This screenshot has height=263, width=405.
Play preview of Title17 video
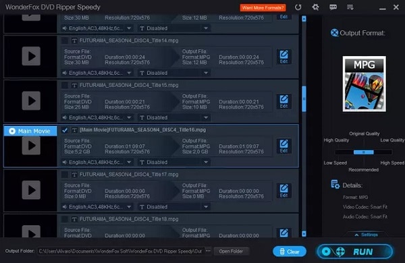31,190
